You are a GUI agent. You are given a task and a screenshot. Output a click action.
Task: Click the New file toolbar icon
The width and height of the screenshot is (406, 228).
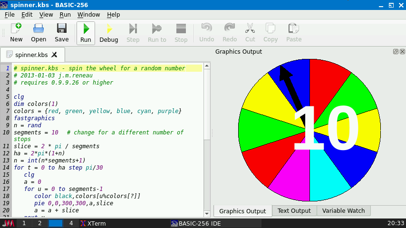(16, 33)
